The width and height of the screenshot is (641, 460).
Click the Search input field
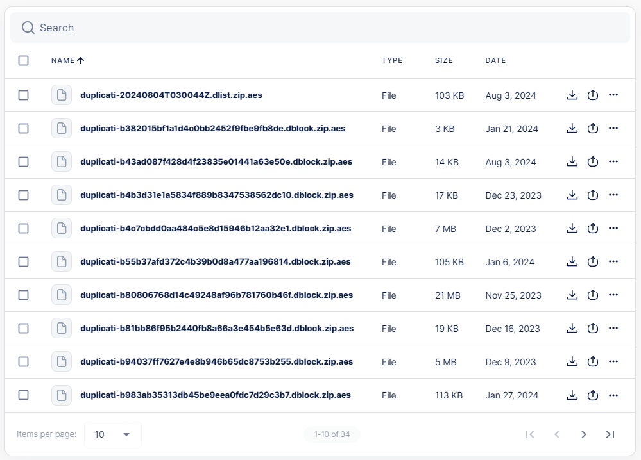[x=321, y=28]
